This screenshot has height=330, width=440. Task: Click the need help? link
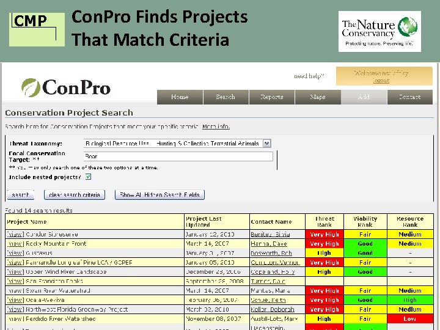[x=309, y=76]
